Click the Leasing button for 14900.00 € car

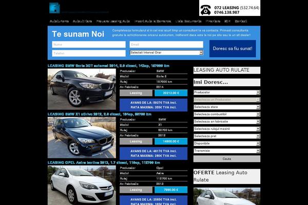136,141
